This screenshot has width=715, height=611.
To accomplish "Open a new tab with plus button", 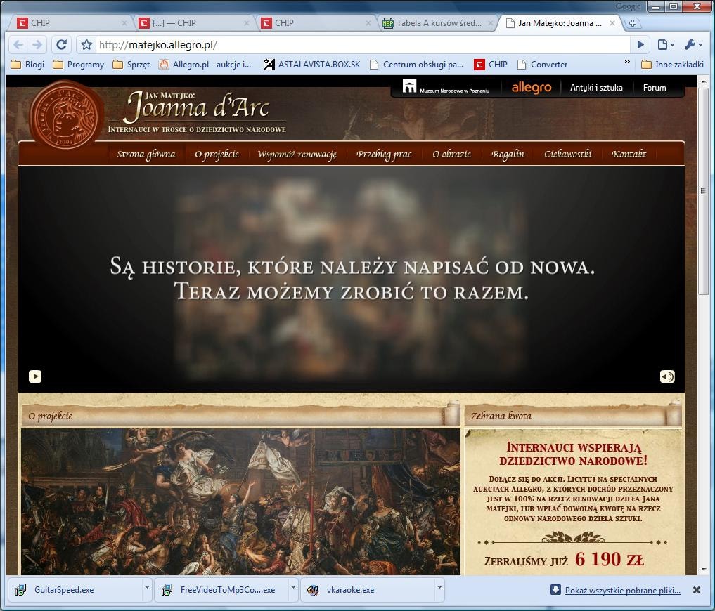I will pos(633,23).
